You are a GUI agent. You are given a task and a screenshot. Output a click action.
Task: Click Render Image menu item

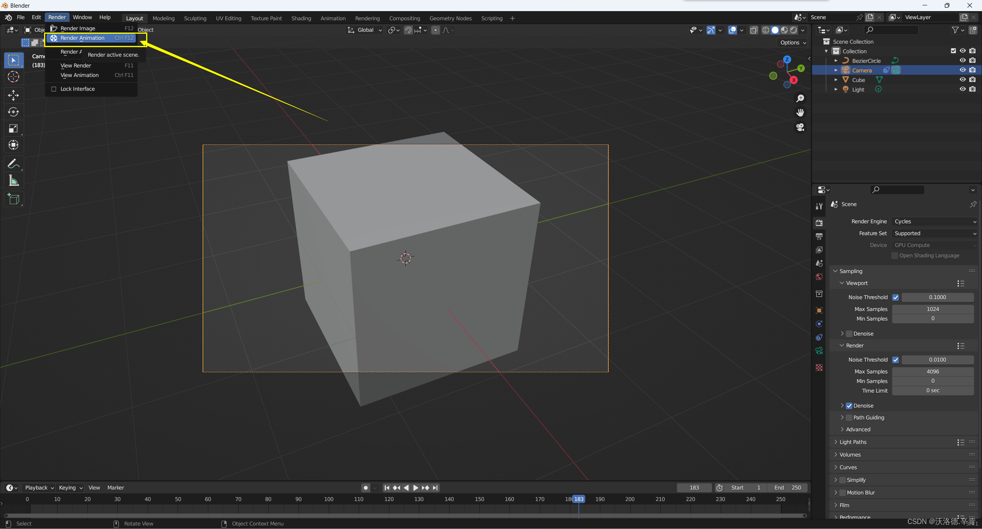coord(77,28)
